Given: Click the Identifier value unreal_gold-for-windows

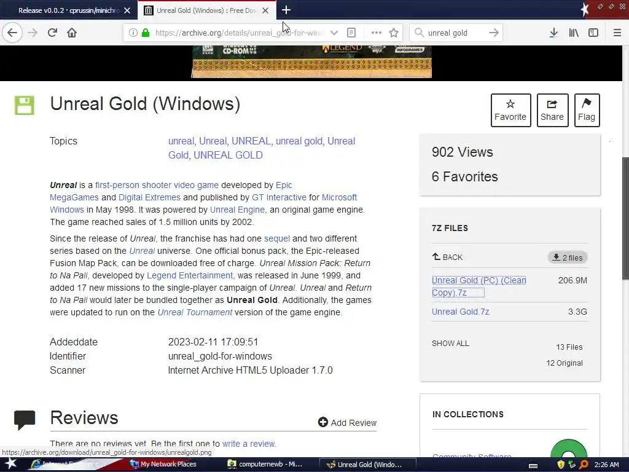Looking at the screenshot, I should tap(220, 356).
